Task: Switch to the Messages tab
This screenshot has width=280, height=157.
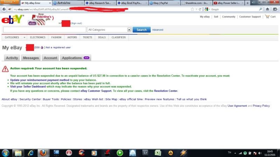Action: (31, 58)
